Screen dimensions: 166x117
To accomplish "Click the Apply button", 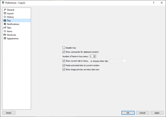I will [157, 113].
